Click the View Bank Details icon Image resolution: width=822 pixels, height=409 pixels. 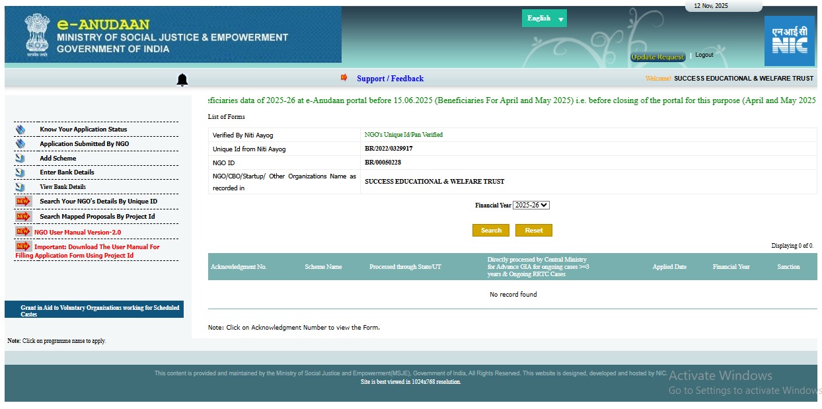pos(20,187)
